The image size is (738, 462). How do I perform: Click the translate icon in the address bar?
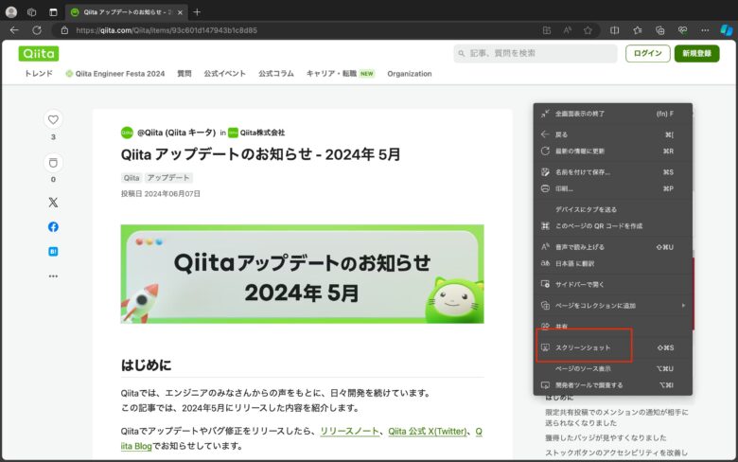(x=547, y=30)
